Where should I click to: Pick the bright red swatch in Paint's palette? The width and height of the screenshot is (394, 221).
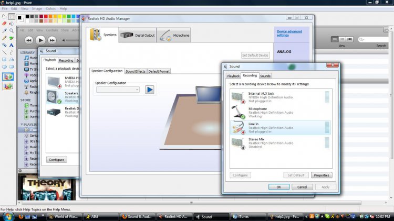[46, 17]
